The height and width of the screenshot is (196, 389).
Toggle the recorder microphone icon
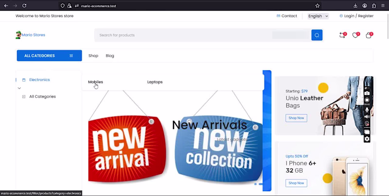click(367, 110)
